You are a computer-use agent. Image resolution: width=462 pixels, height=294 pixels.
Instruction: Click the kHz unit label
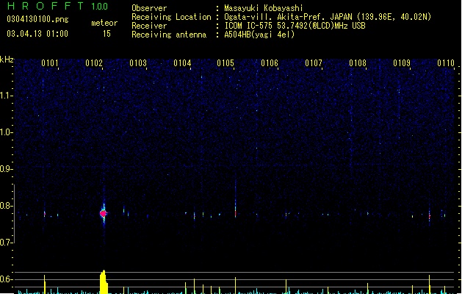point(7,60)
